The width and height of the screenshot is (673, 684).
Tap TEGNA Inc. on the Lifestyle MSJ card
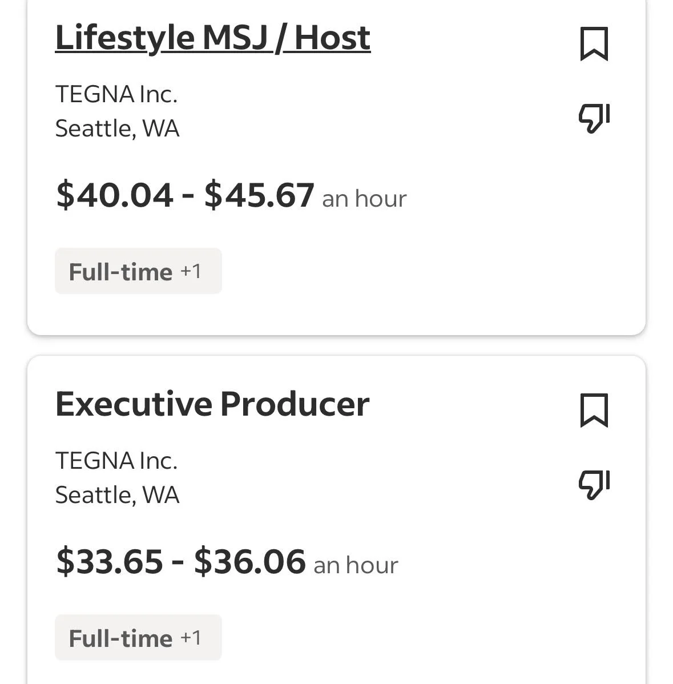pos(116,94)
